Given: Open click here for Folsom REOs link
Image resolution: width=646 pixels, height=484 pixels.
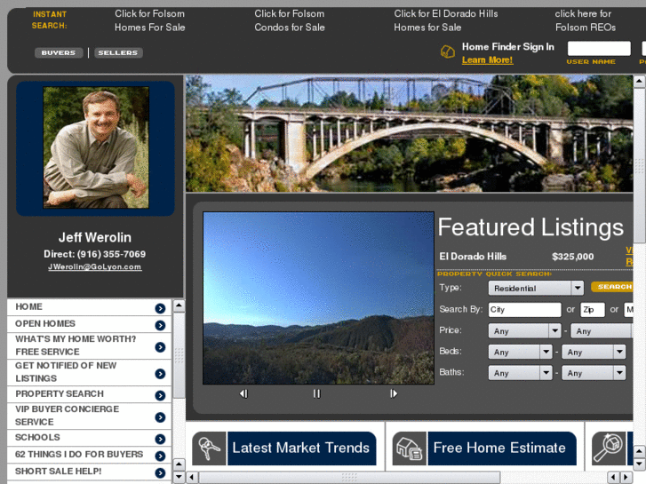Looking at the screenshot, I should pos(585,20).
